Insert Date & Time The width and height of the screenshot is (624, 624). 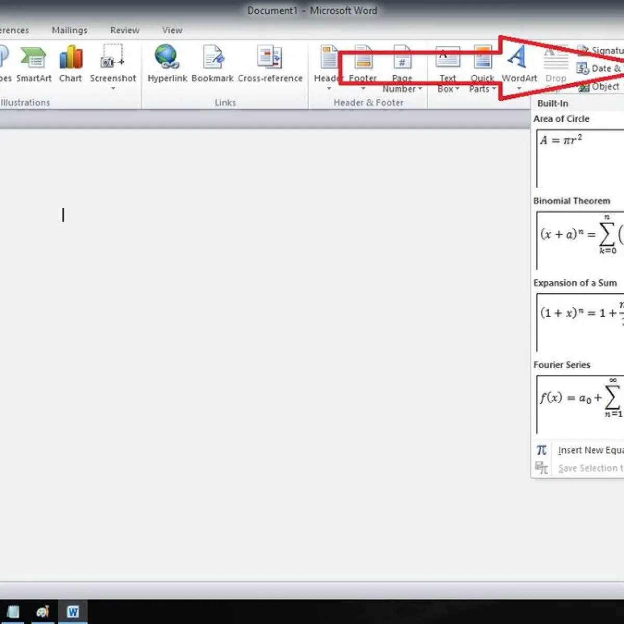599,69
